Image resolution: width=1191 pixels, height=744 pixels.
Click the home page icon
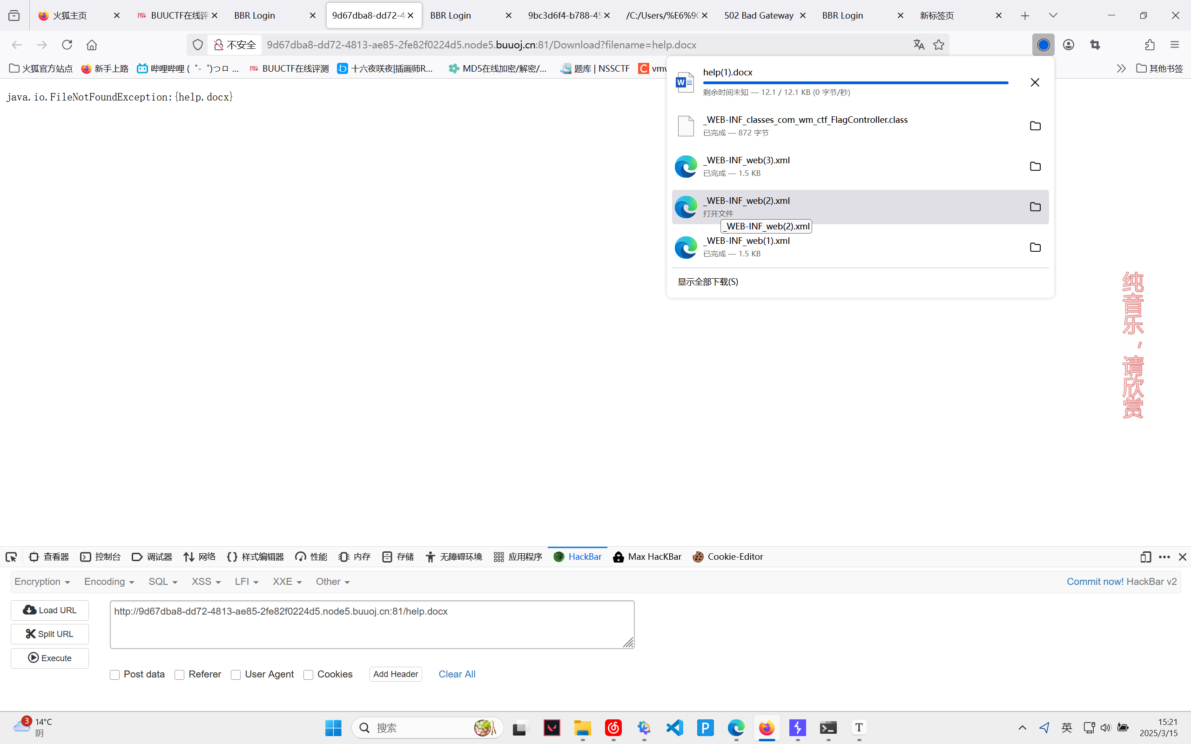92,45
